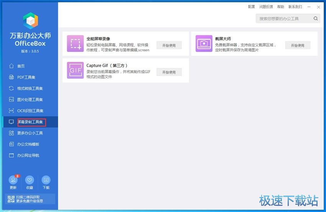This screenshot has width=326, height=212.
Task: Open the 首页 home icon
Action: [x=12, y=66]
